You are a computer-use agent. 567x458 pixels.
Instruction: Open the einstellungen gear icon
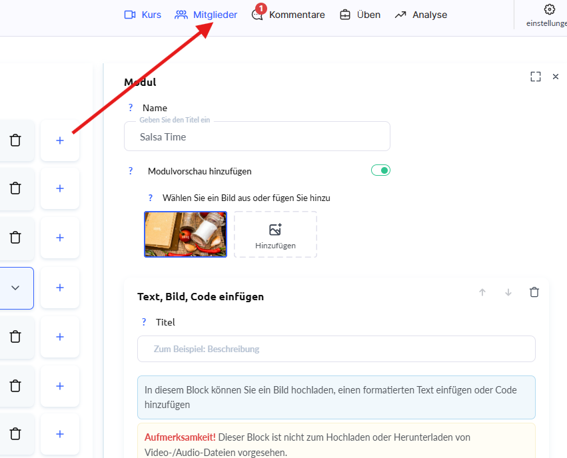(x=549, y=9)
